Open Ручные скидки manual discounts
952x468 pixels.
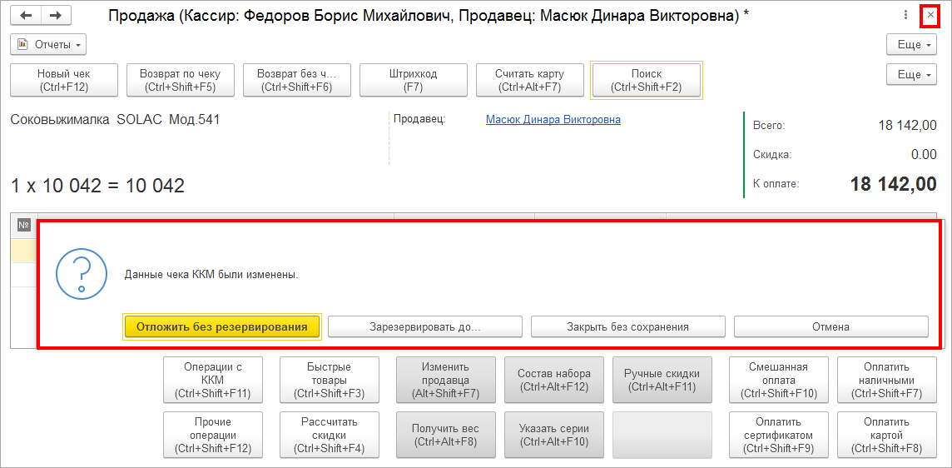tap(662, 380)
